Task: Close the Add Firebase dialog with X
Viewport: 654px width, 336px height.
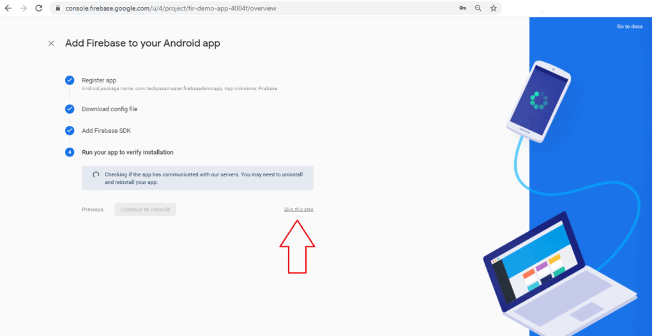Action: (51, 43)
